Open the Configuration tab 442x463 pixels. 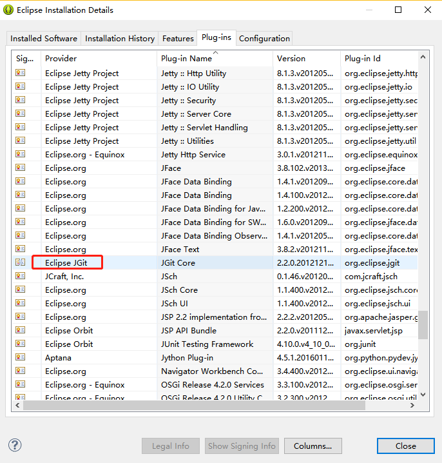(x=264, y=39)
